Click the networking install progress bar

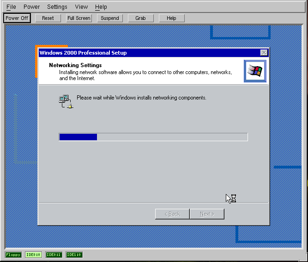(153, 137)
